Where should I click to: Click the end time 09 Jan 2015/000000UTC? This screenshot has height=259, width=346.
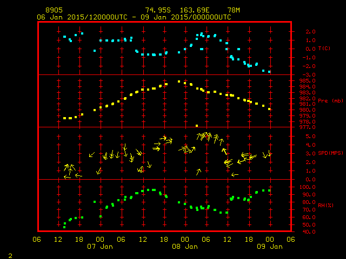[186, 17]
